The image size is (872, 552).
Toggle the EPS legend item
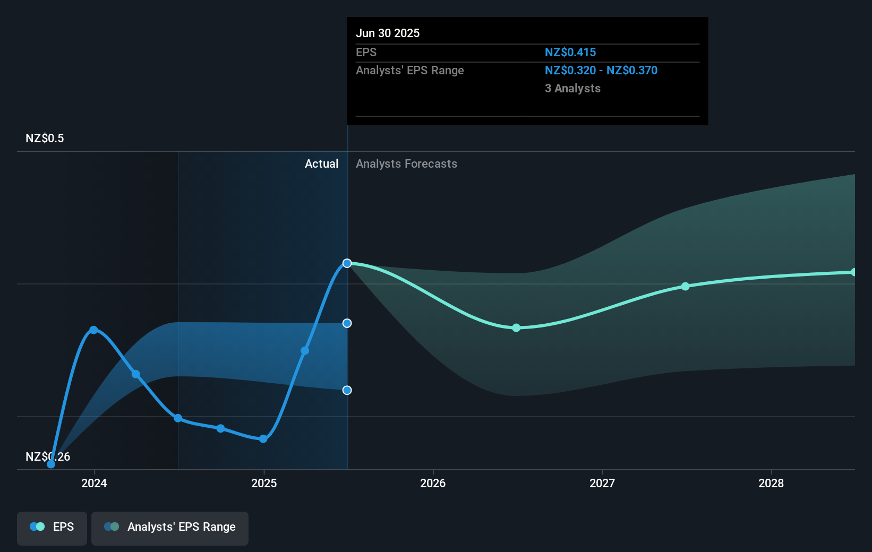52,528
